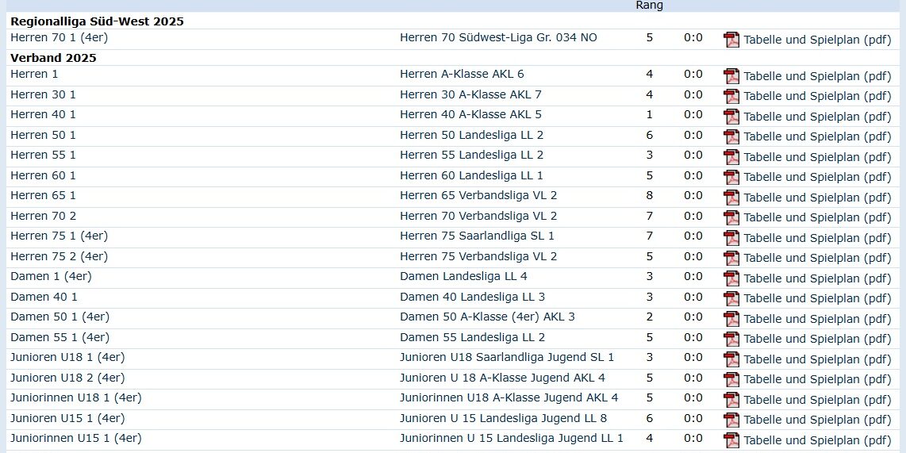The width and height of the screenshot is (906, 453).
Task: Select the Herren 30 1 team
Action: pyautogui.click(x=43, y=94)
